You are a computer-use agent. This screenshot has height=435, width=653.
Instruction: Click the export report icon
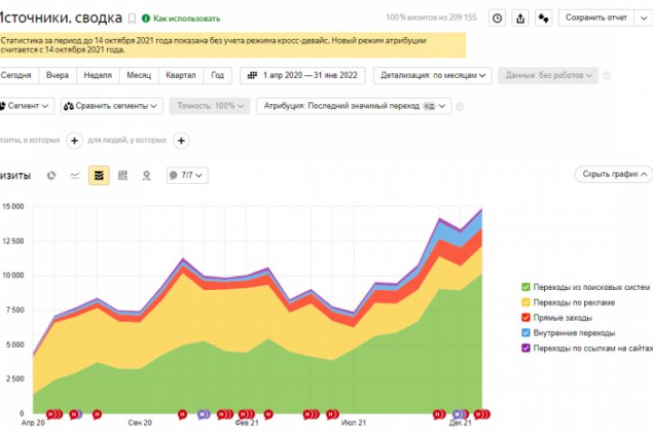coord(521,17)
